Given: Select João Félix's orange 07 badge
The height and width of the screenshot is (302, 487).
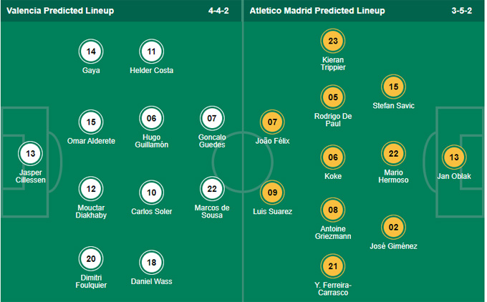Looking at the screenshot, I should [x=272, y=122].
